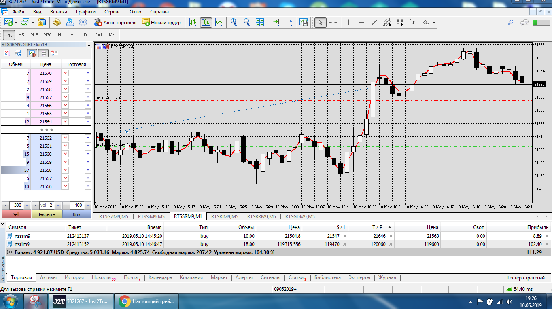Screen dimensions: 552x309
Task: Switch timeframe to H1
Action: (x=60, y=35)
